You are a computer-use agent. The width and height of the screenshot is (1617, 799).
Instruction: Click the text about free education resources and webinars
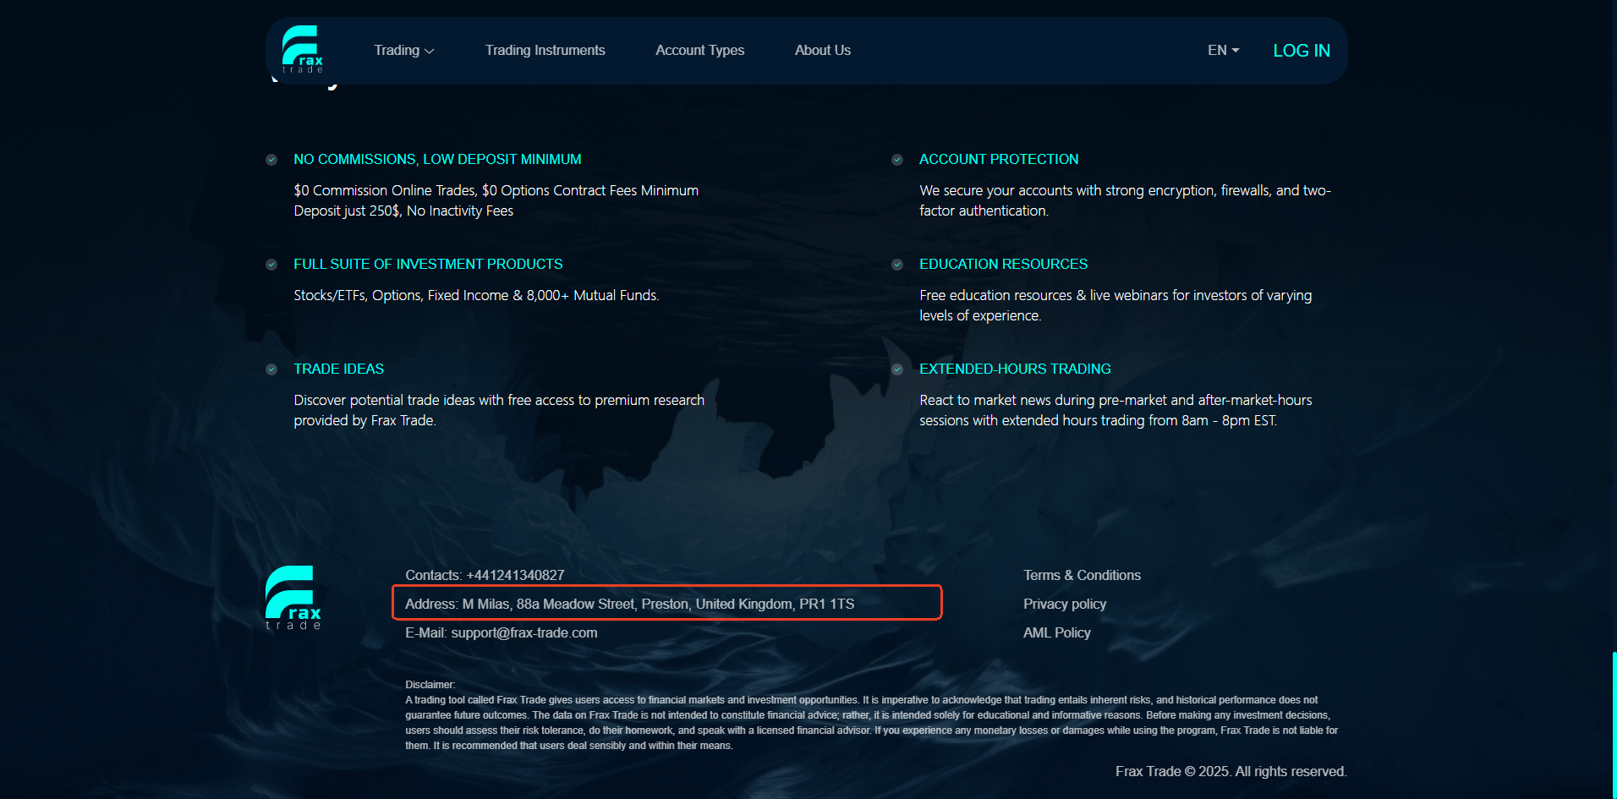(x=1115, y=305)
